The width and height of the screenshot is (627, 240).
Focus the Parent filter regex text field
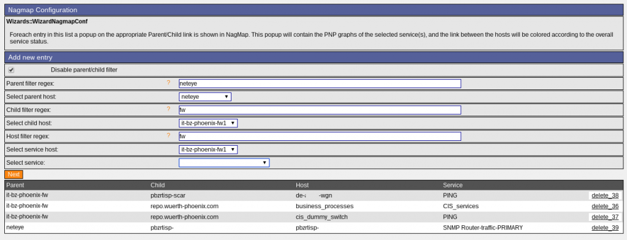[320, 84]
